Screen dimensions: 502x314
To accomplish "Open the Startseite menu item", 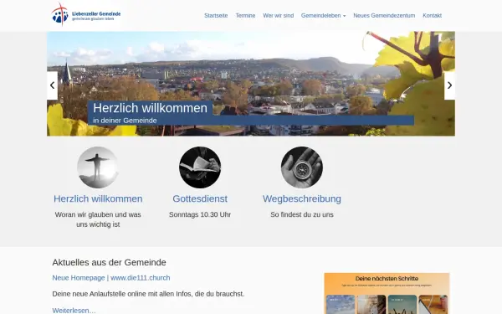I will [216, 15].
